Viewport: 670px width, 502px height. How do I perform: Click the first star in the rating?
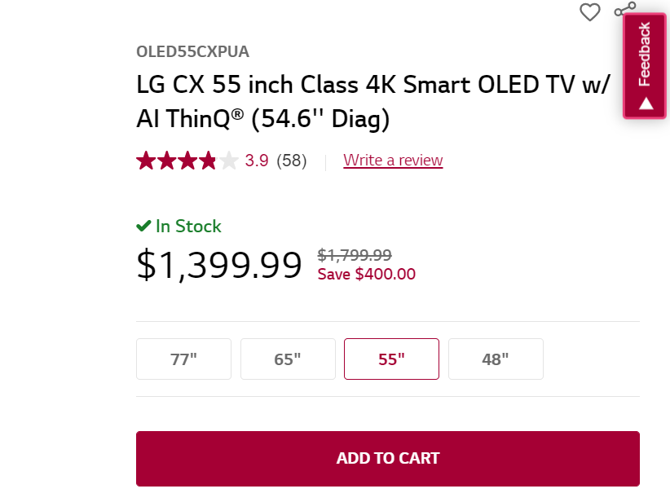[x=145, y=161]
